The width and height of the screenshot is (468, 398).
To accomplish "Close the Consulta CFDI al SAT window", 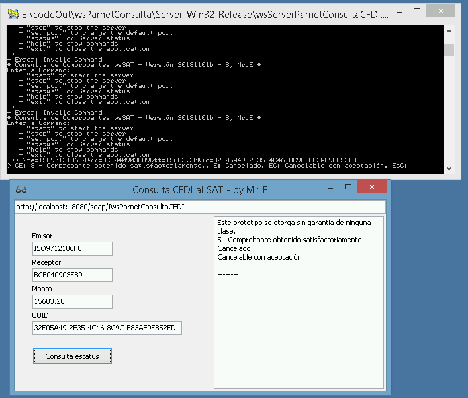I will pos(371,187).
